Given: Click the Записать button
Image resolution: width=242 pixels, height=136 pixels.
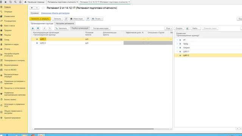Looking at the screenshot, I should click(x=57, y=19).
